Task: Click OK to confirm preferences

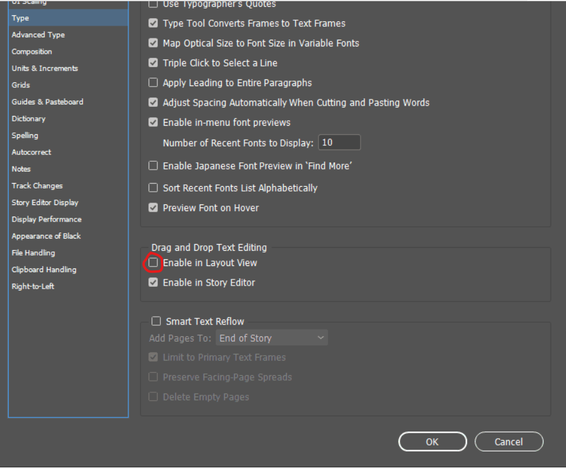Action: (432, 442)
